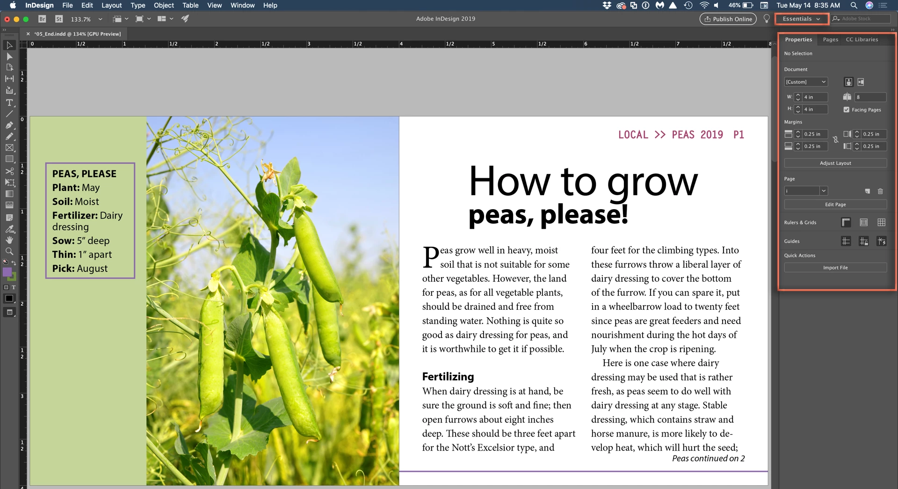Viewport: 898px width, 489px height.
Task: Choose the Gradient Feather tool
Action: pyautogui.click(x=9, y=205)
